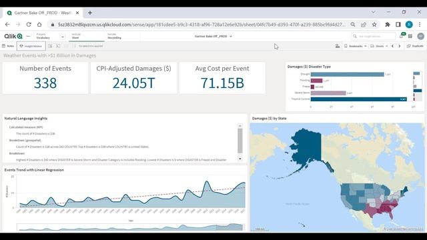The image size is (427, 240).
Task: Click the sheet layout tool icon
Action: (x=338, y=46)
